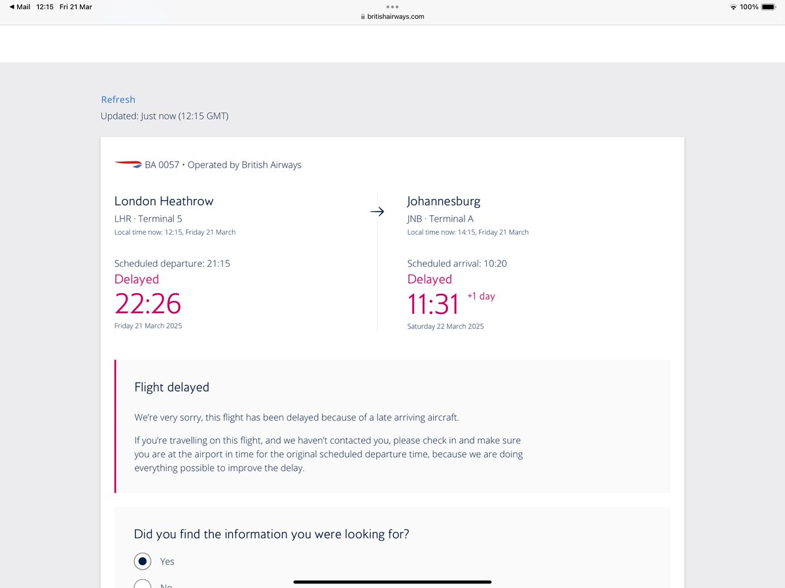Click the delayed arrival time 11:31
The image size is (785, 588).
[434, 303]
